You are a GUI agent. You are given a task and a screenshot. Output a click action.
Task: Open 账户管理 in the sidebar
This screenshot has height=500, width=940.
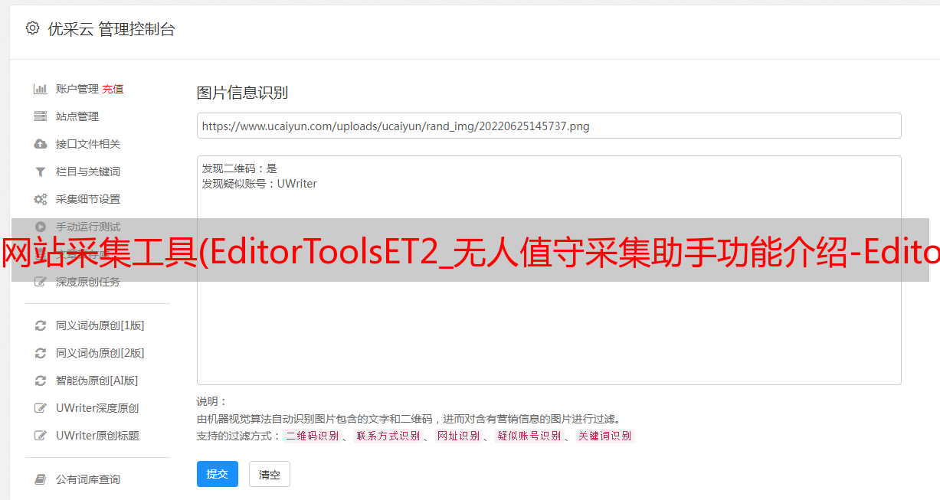click(77, 89)
